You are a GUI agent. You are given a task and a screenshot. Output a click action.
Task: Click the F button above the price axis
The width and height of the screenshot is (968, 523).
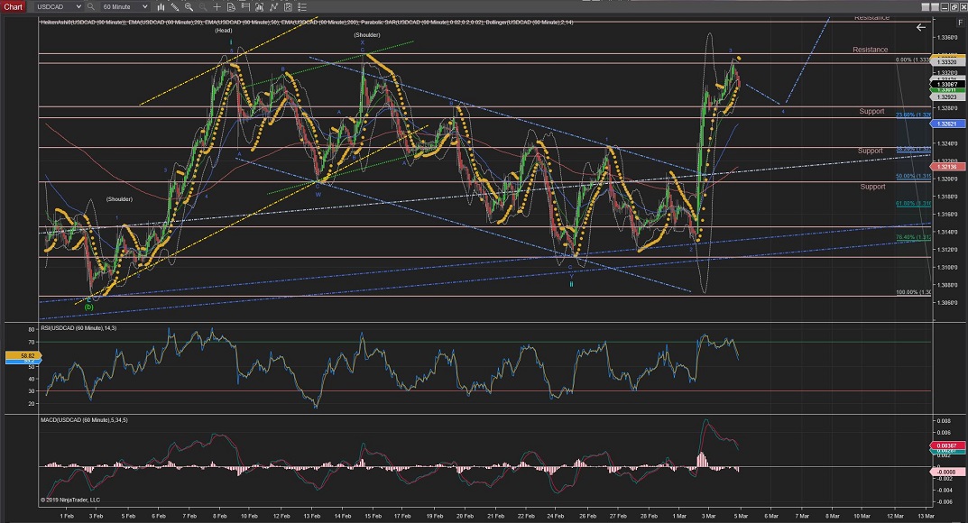960,23
